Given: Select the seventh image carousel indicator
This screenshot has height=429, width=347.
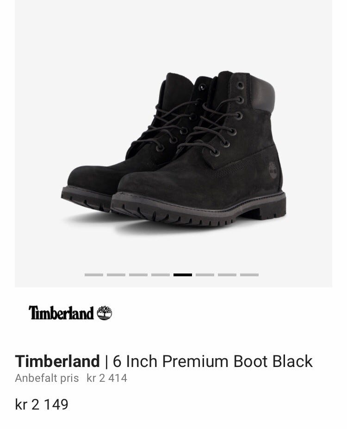Looking at the screenshot, I should 227,275.
